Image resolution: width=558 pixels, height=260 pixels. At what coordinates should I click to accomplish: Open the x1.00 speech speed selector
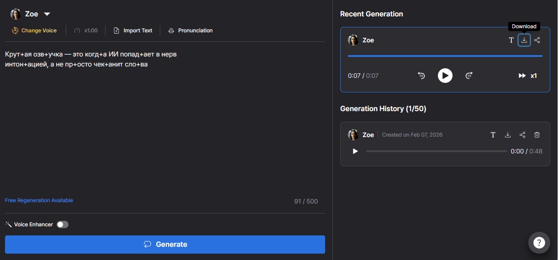click(86, 31)
